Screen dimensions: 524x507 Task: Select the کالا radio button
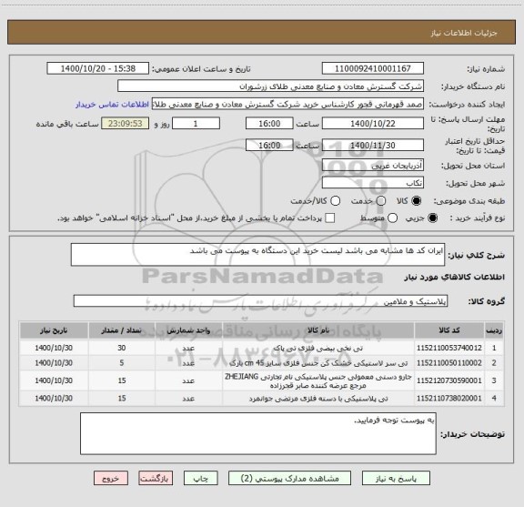tap(417, 200)
